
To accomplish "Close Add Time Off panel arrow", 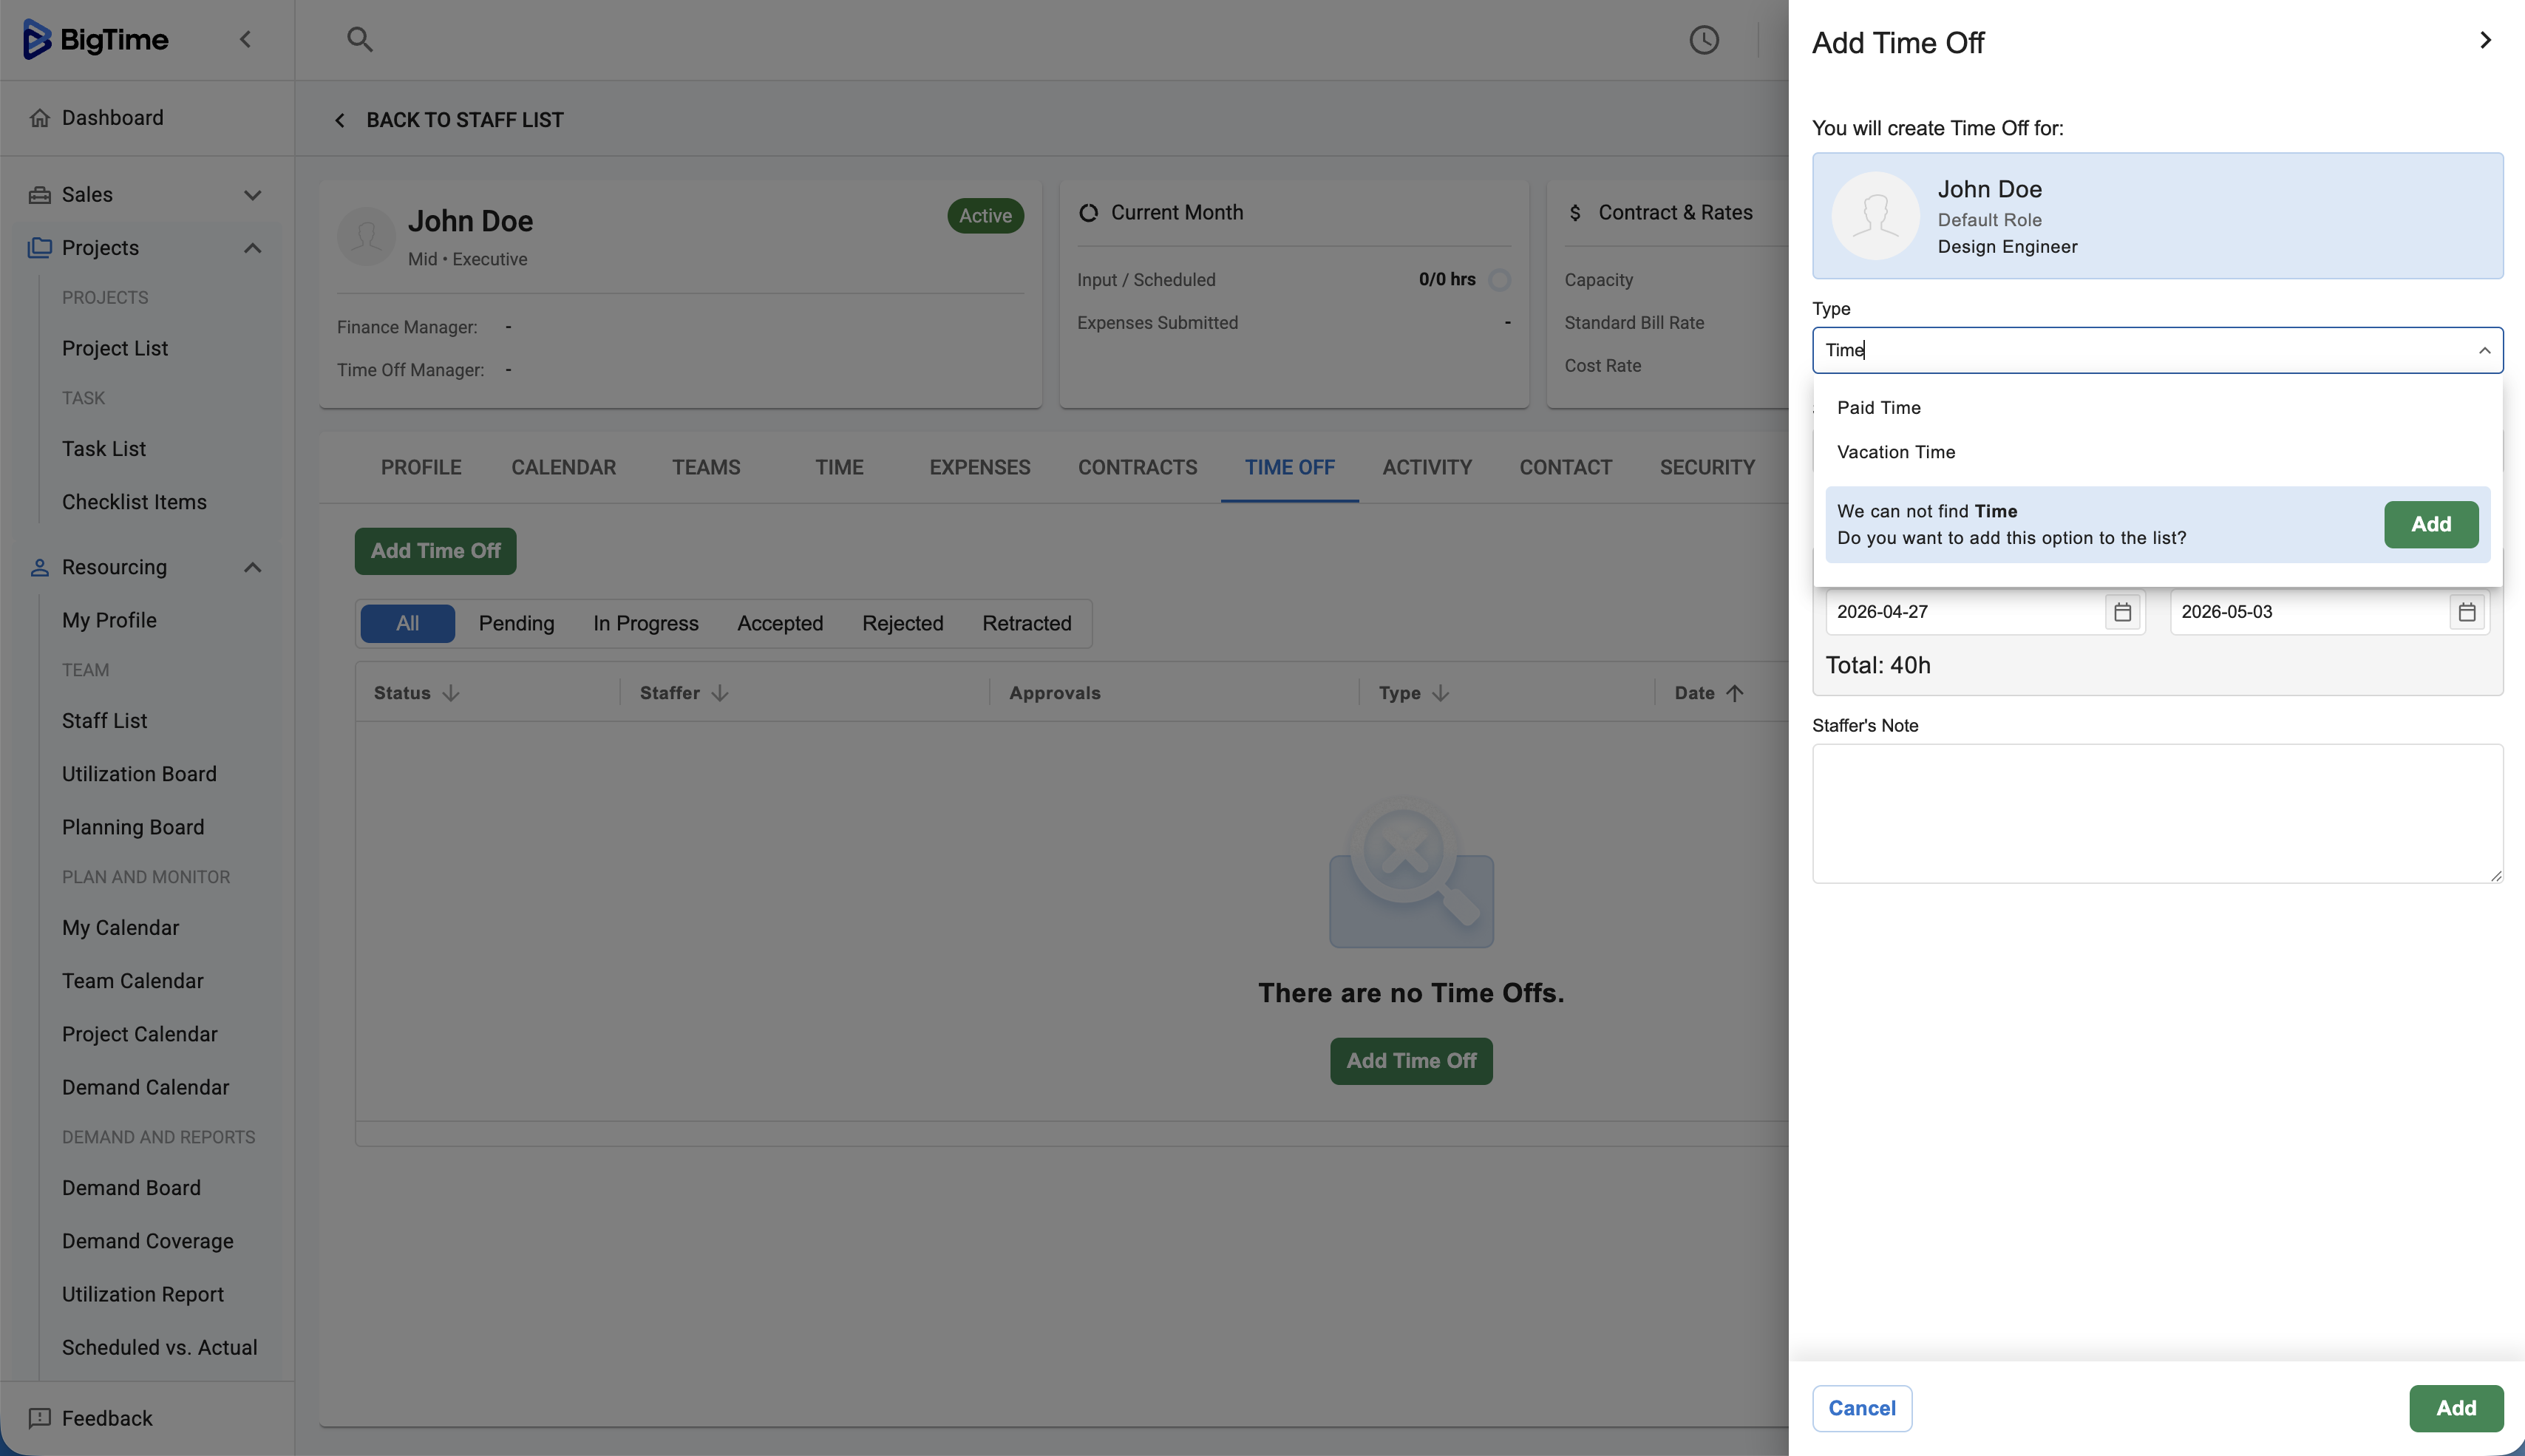I will (x=2485, y=41).
